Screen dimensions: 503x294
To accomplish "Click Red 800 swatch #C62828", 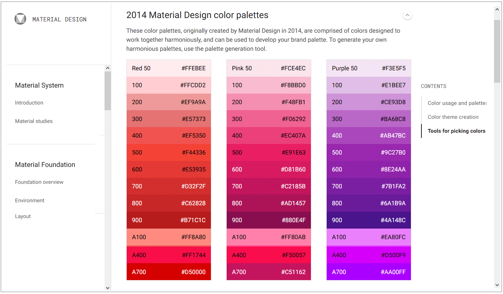I will point(169,203).
